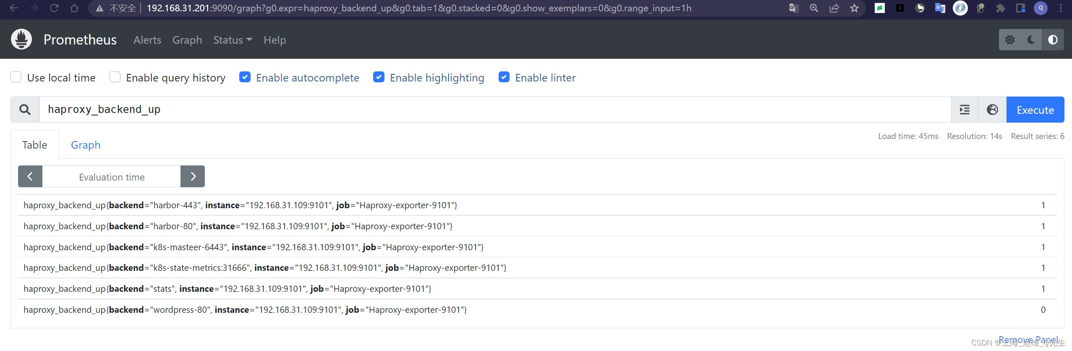Step evaluation time forward with right chevron
Screen dimensions: 1072x351
pyautogui.click(x=193, y=176)
